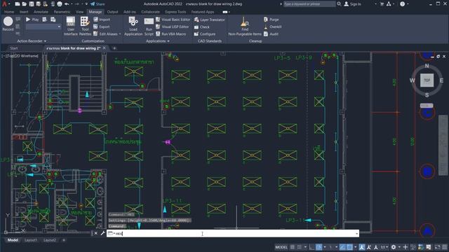
Task: Toggle drawing grid display
Action: [293, 247]
